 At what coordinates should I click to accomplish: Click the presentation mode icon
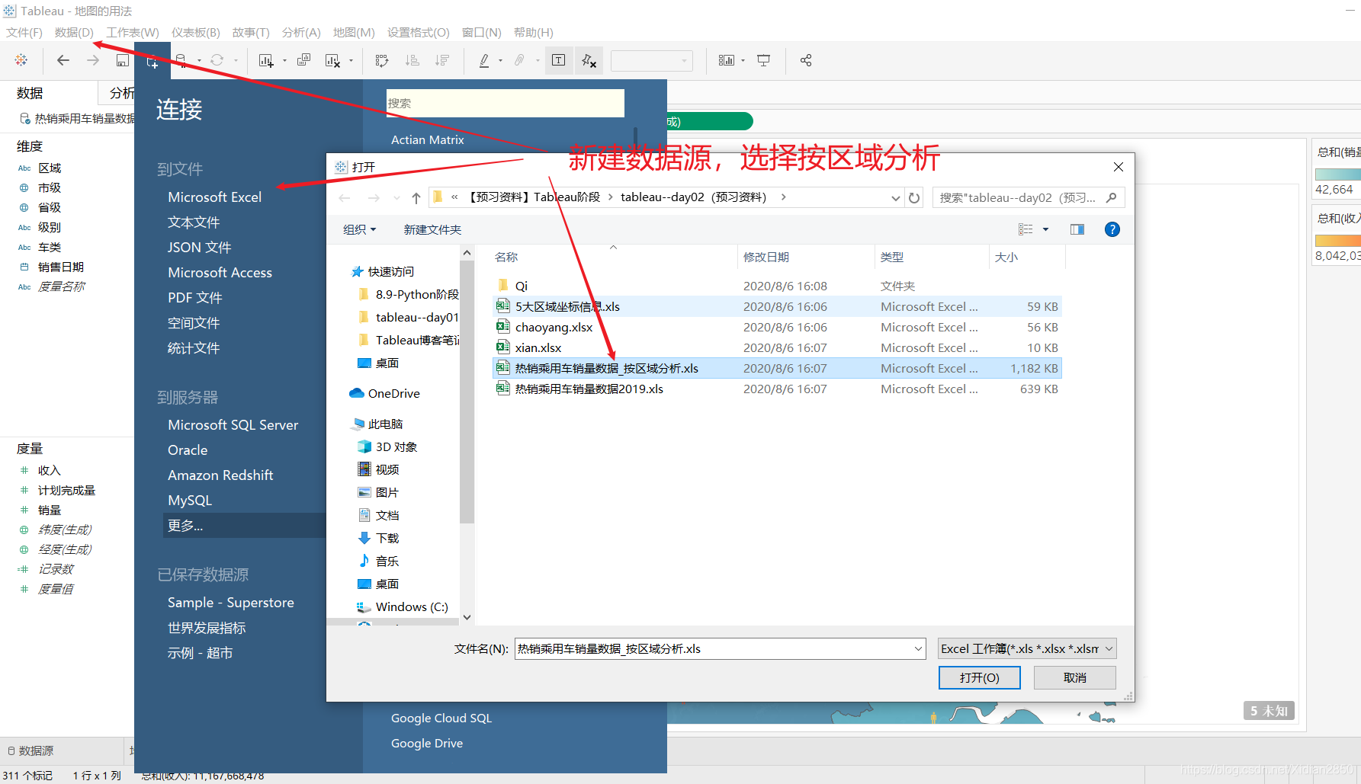(x=763, y=60)
